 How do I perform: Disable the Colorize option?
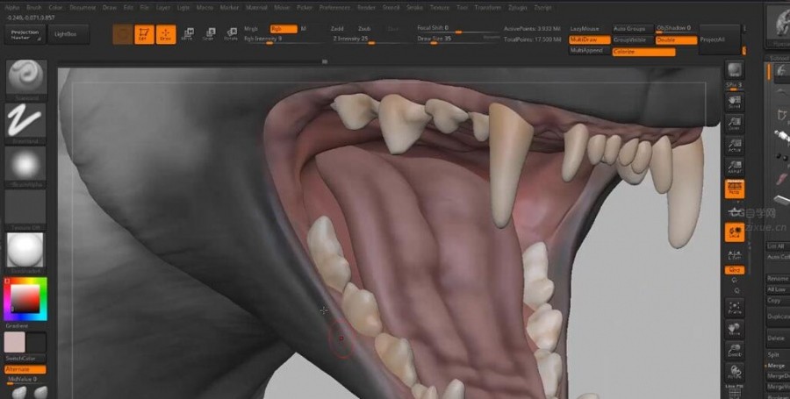(x=643, y=52)
